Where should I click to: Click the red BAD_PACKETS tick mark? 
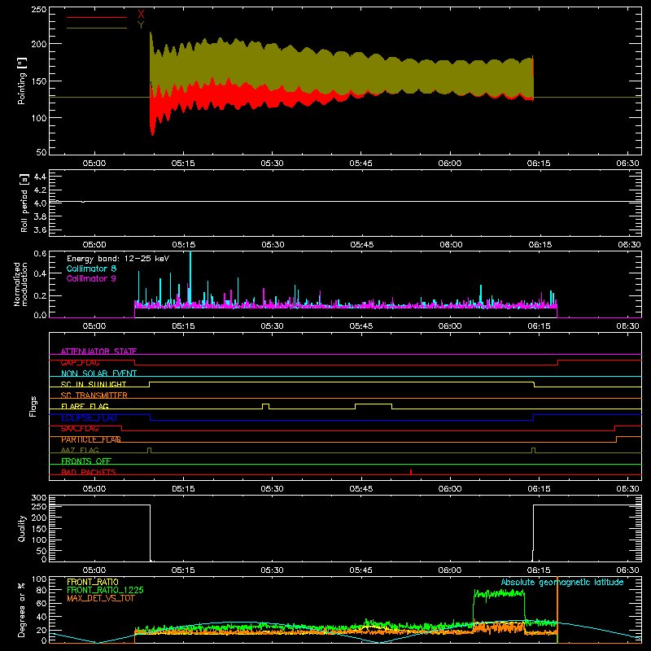pyautogui.click(x=411, y=472)
